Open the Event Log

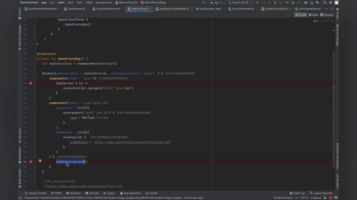click(x=297, y=193)
